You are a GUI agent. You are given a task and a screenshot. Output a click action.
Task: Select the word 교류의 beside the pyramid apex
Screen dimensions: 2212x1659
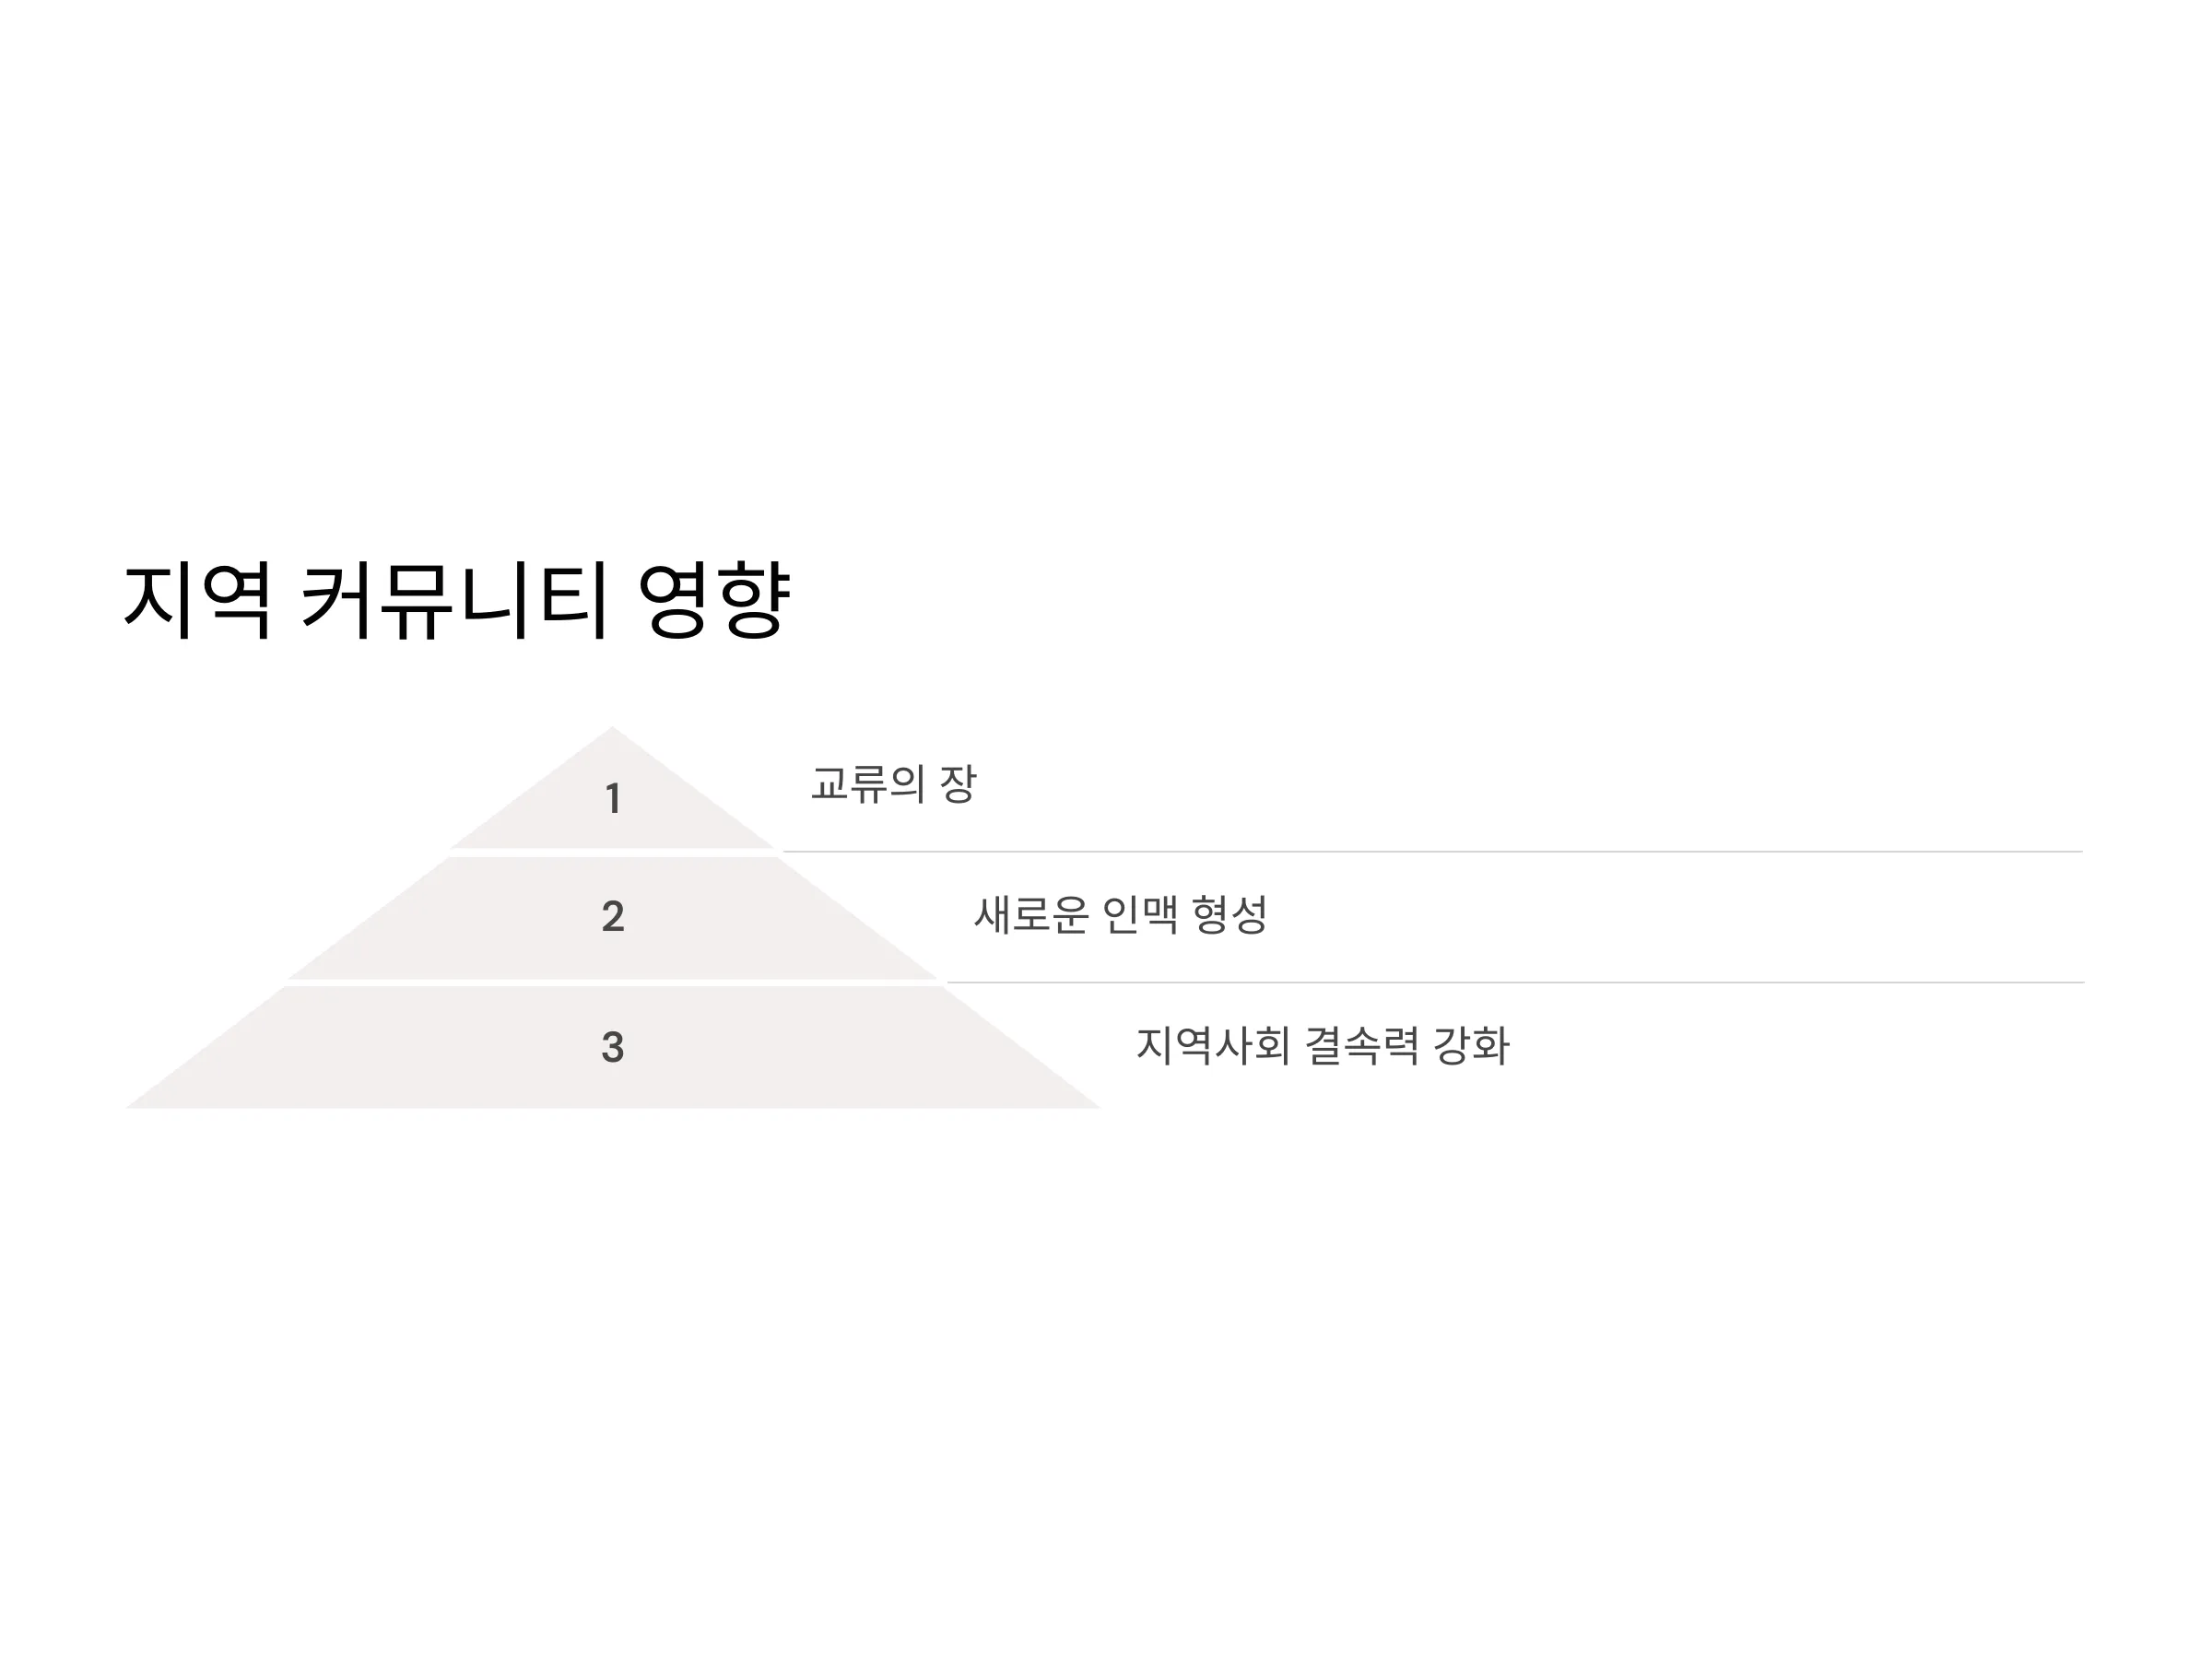pyautogui.click(x=867, y=784)
